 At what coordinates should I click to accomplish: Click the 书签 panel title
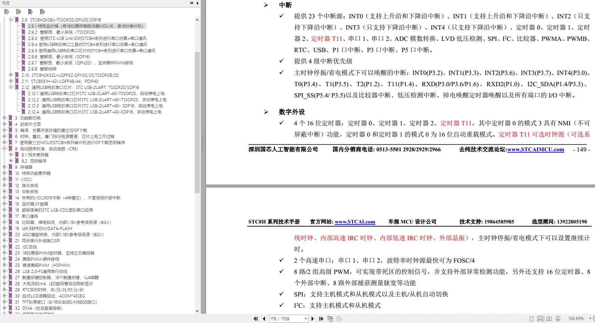click(x=6, y=3)
